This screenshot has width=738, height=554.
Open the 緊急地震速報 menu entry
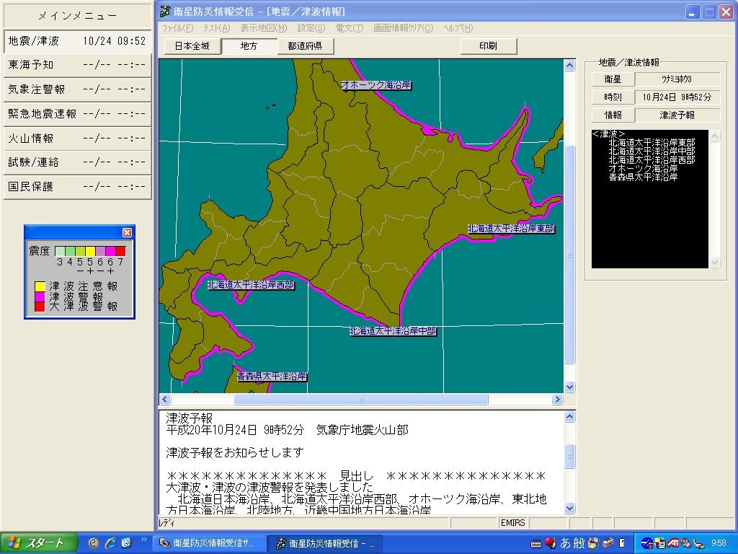coord(77,114)
